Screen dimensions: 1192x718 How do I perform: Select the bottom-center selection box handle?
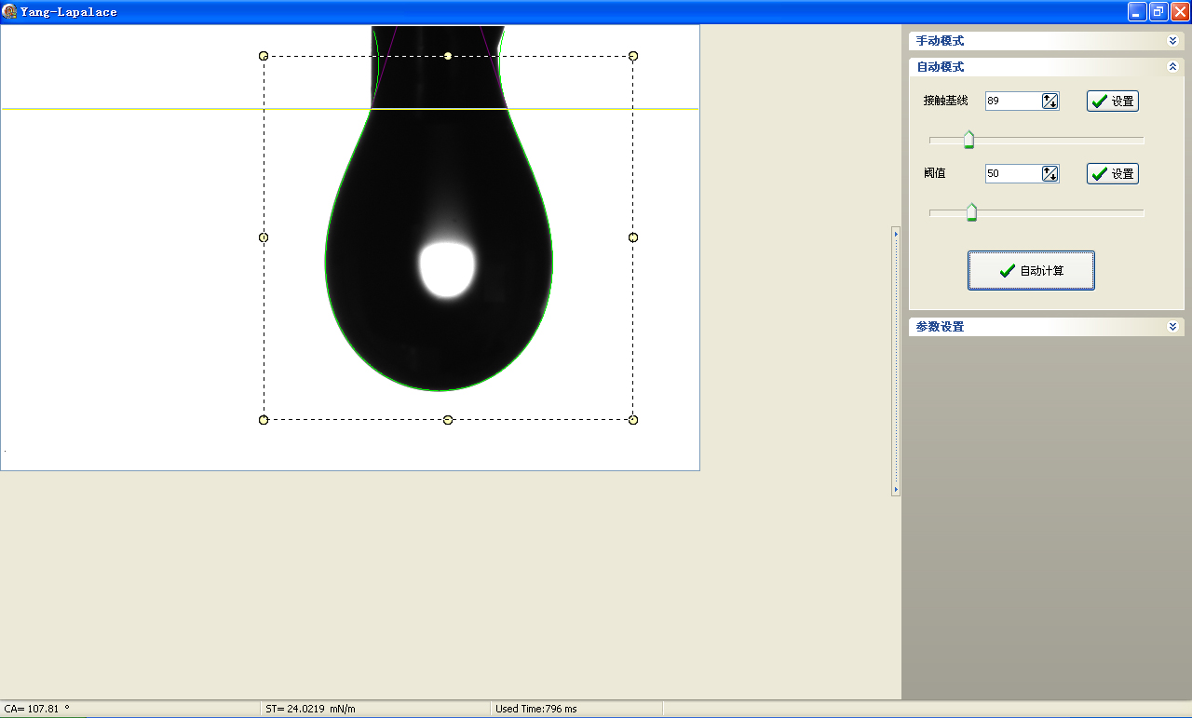(x=448, y=420)
